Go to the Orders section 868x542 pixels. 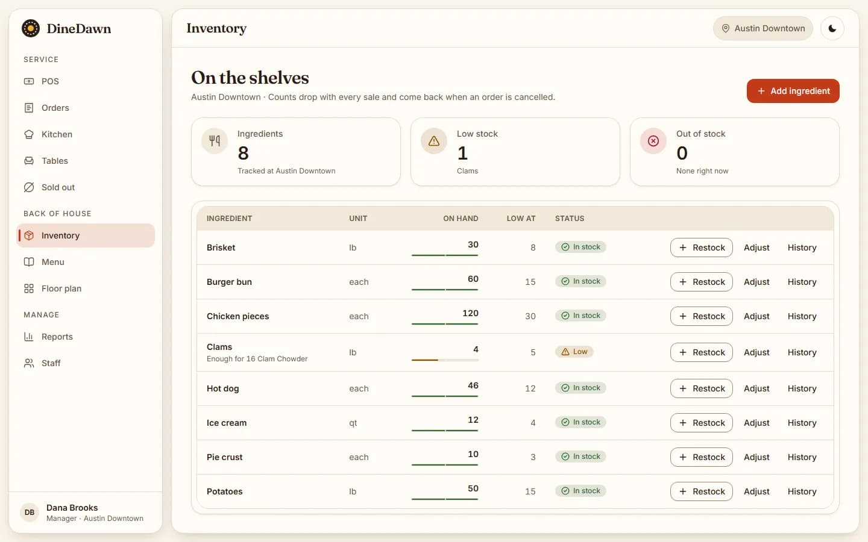coord(86,108)
